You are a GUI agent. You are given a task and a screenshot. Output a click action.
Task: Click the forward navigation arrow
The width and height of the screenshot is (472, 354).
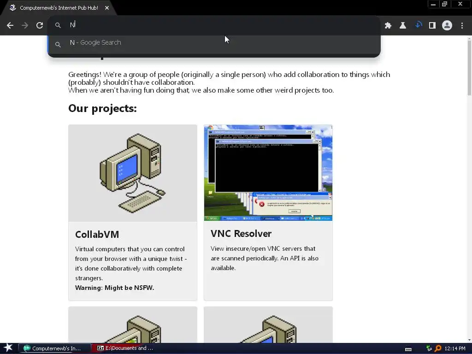click(25, 25)
